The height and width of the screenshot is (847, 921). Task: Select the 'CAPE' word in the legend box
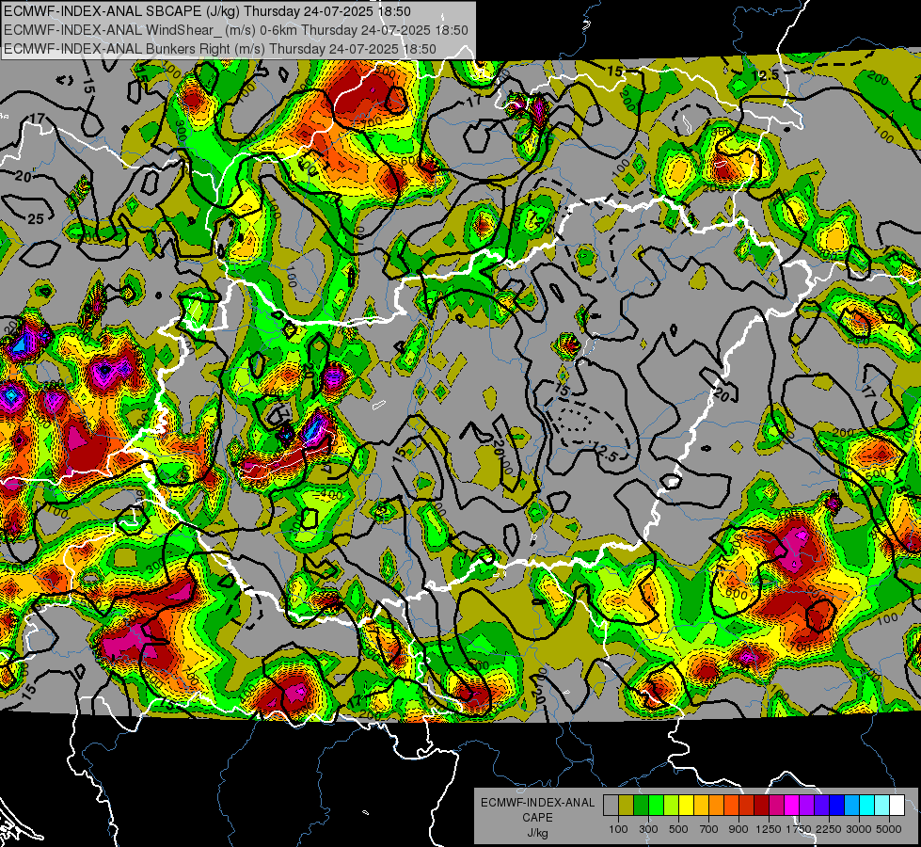click(537, 817)
